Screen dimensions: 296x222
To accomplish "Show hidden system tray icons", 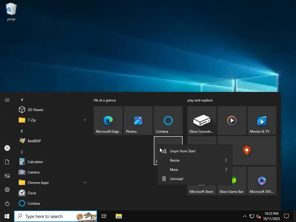I will click(x=245, y=216).
